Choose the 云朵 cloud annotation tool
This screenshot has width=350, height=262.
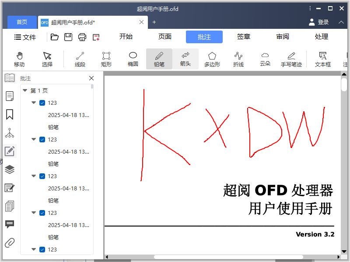[x=265, y=59]
